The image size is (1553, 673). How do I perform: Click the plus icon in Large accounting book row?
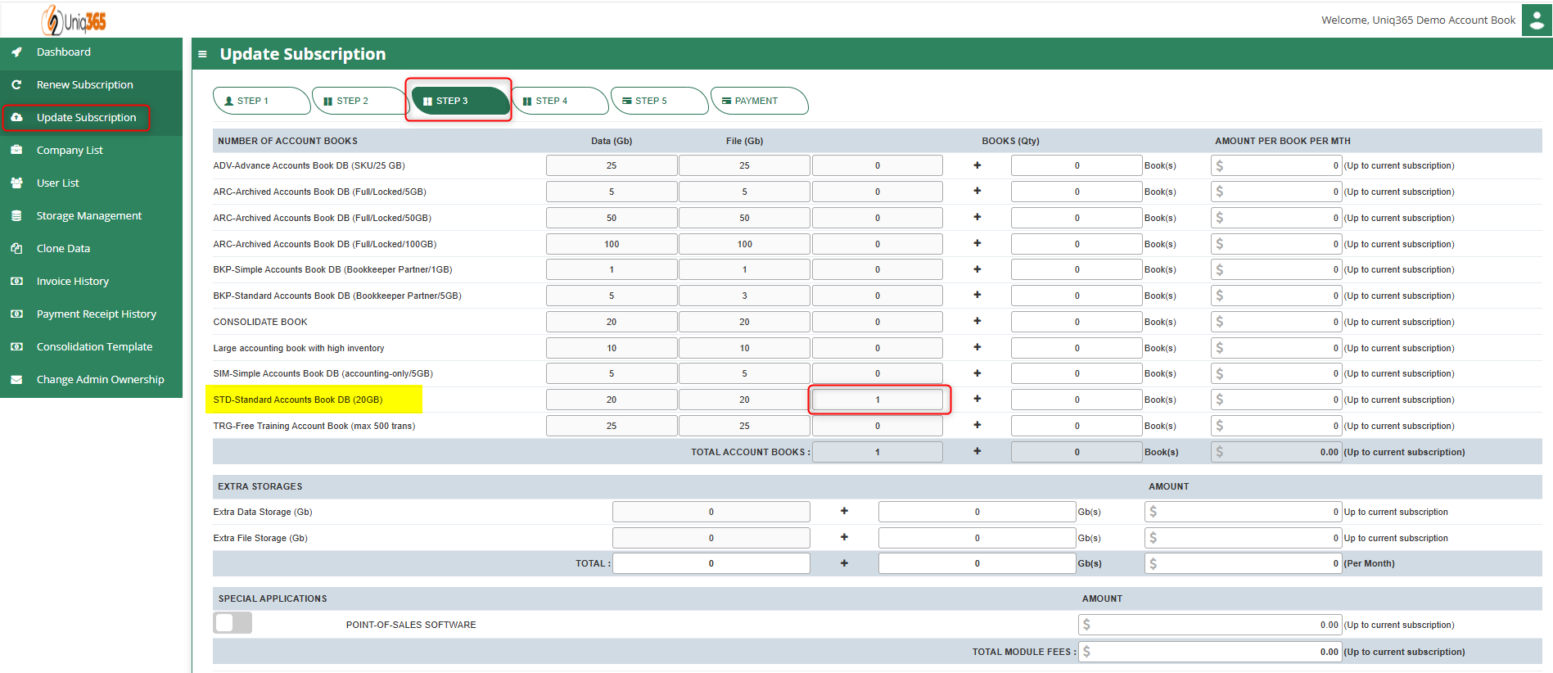pos(977,347)
